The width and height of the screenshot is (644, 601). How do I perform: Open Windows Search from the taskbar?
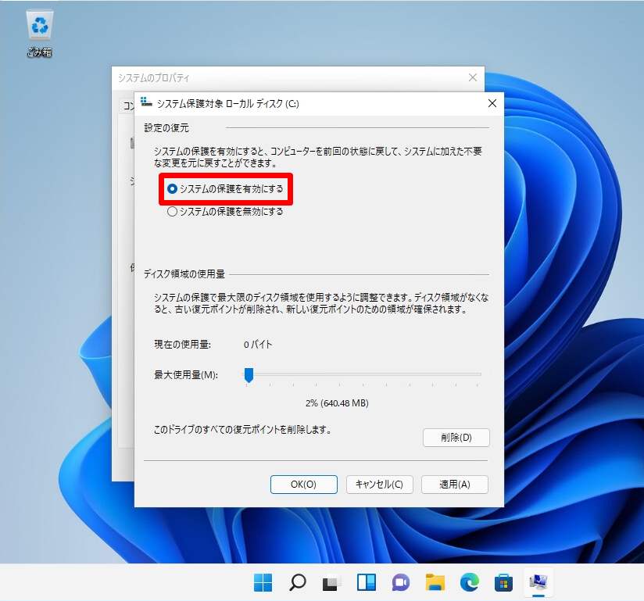297,583
